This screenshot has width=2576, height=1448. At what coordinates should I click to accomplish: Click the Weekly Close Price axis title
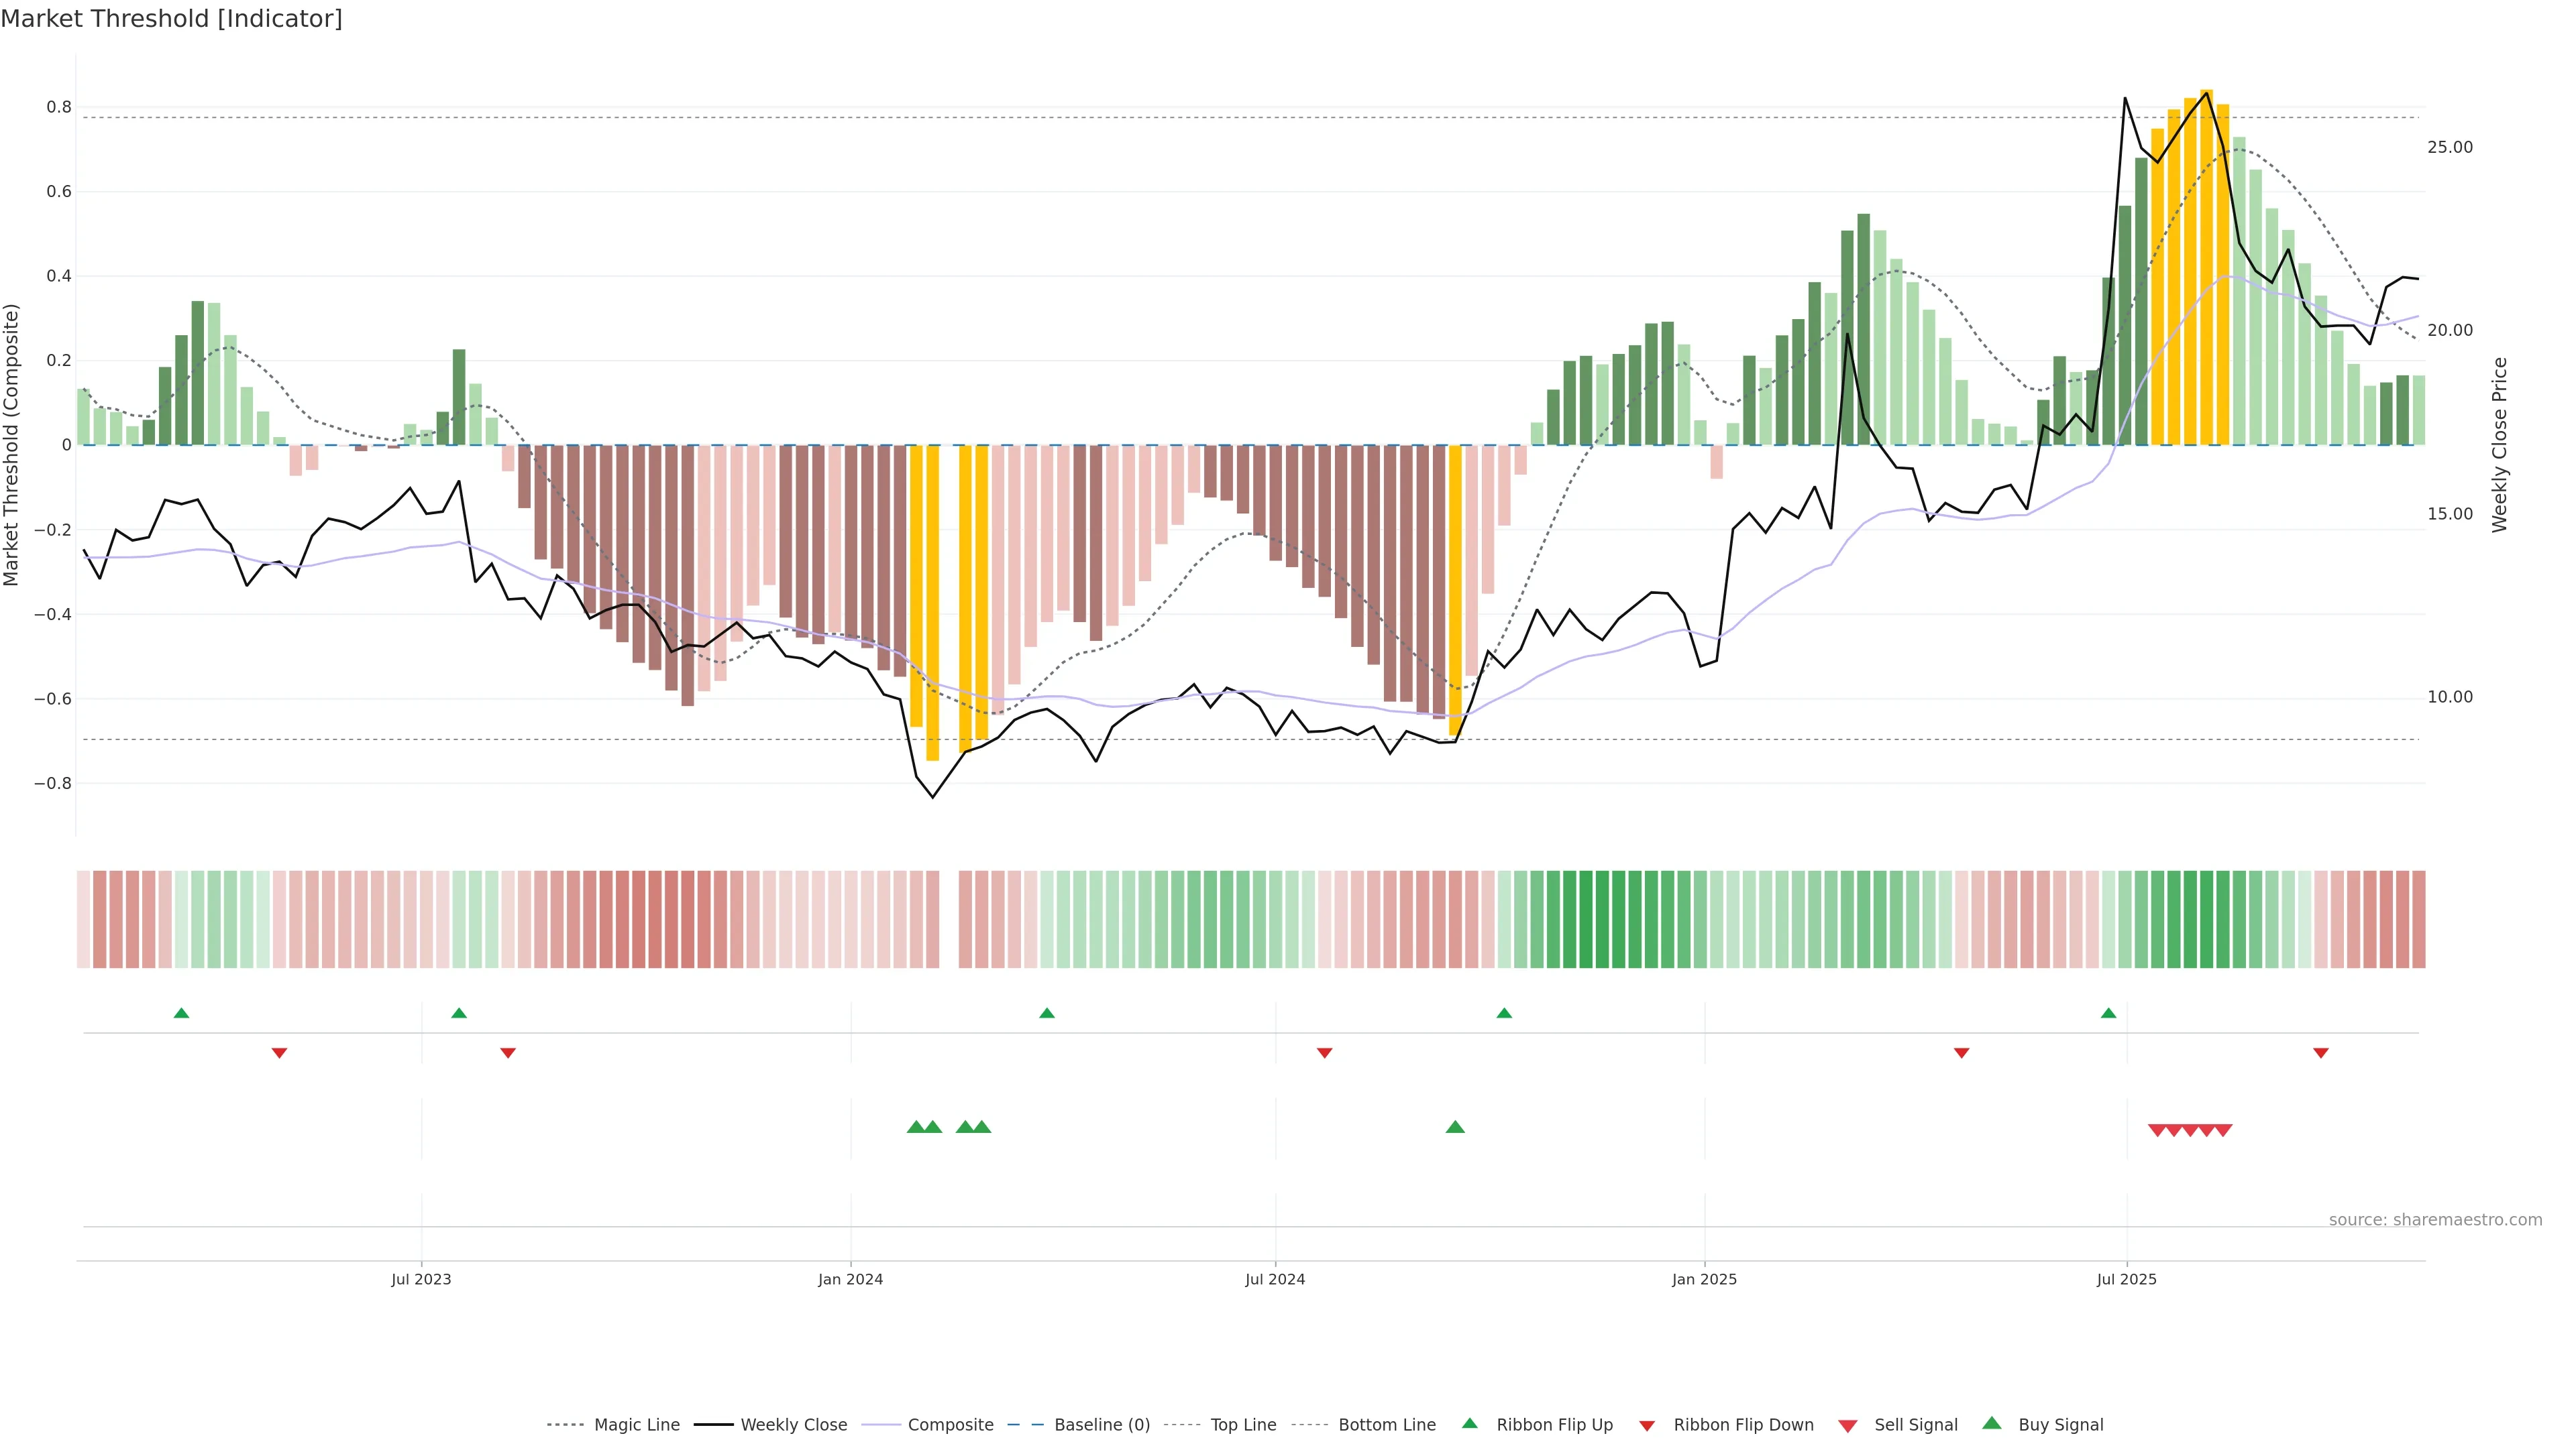pyautogui.click(x=2500, y=444)
